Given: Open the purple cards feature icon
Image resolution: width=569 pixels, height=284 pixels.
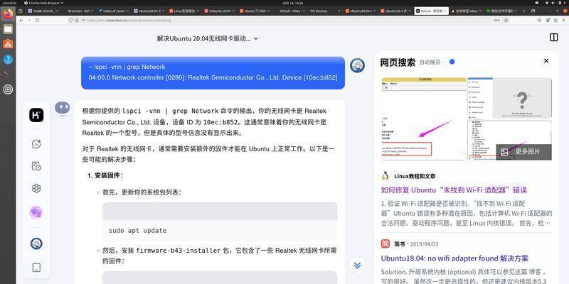Looking at the screenshot, I should [36, 213].
